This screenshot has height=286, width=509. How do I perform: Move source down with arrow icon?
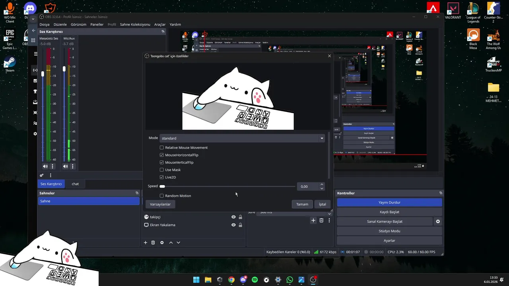point(179,242)
